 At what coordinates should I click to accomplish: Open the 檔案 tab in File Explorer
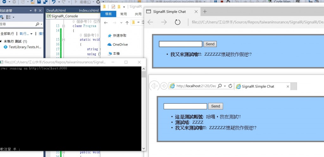[x=108, y=14]
